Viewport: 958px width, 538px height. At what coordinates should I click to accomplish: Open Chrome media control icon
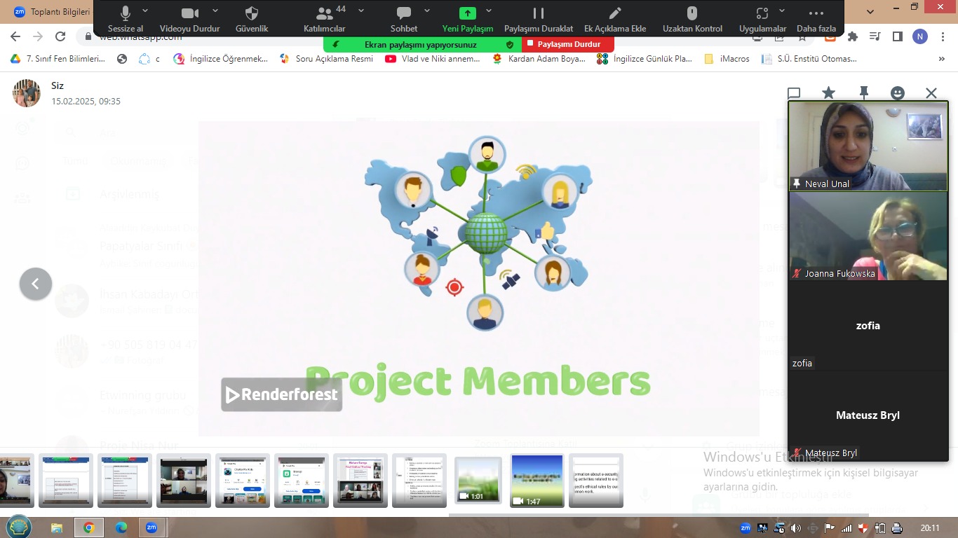(875, 36)
